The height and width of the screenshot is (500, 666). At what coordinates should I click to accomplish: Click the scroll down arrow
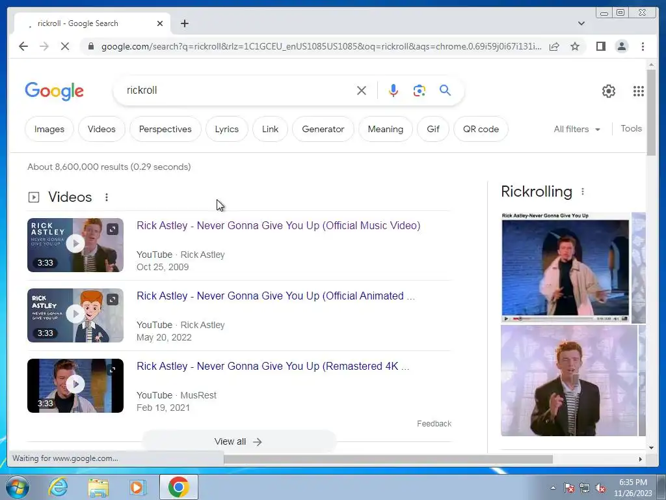pyautogui.click(x=651, y=447)
